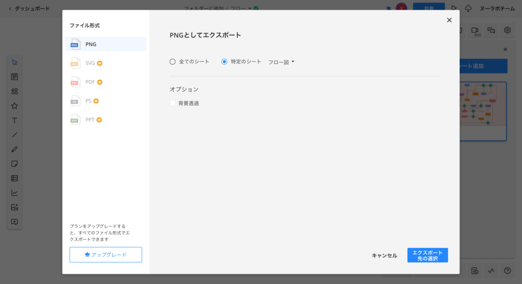Open the ヌーラボチーム team menu

tap(497, 8)
